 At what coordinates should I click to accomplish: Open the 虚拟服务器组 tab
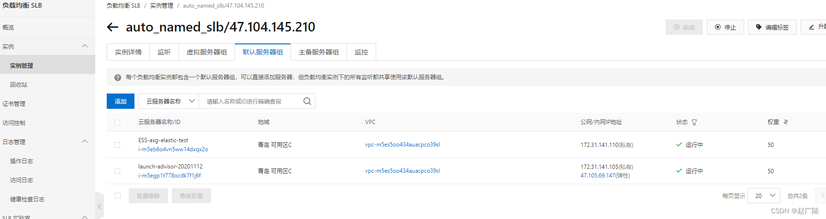point(207,52)
